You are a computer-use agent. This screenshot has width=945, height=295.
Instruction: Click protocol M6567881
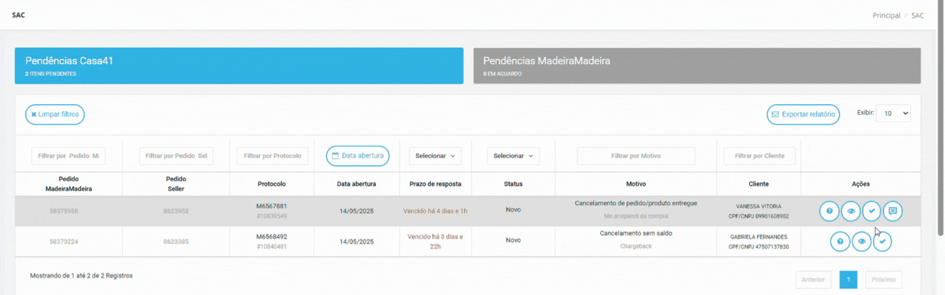pos(272,206)
